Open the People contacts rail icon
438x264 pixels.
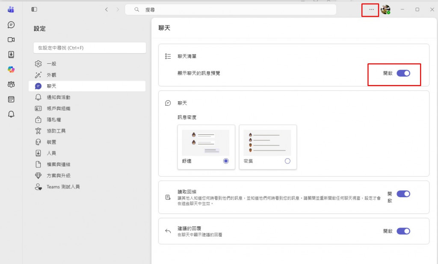pyautogui.click(x=11, y=54)
